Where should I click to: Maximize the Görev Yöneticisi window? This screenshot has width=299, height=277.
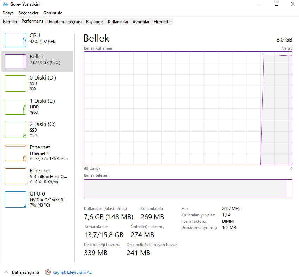276,4
